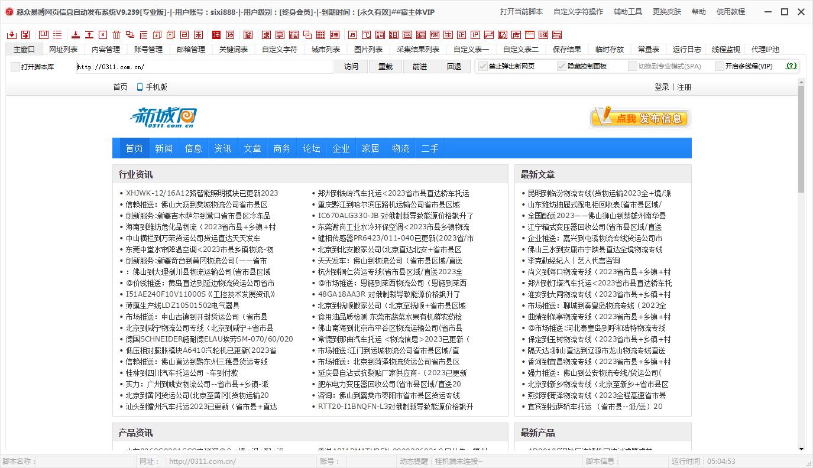Viewport: 813px width, 468px height.
Task: Click the download-to-line toolbar icon
Action: (x=76, y=35)
